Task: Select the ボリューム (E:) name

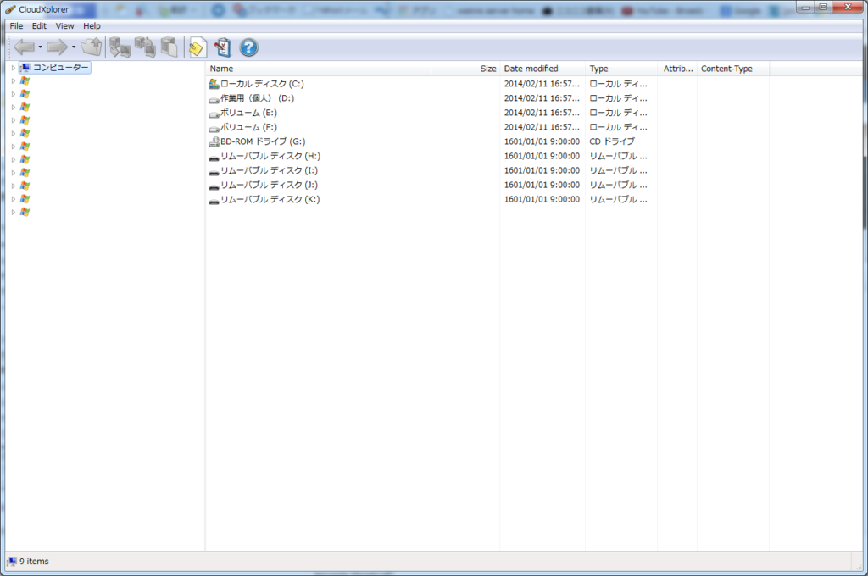Action: (248, 113)
